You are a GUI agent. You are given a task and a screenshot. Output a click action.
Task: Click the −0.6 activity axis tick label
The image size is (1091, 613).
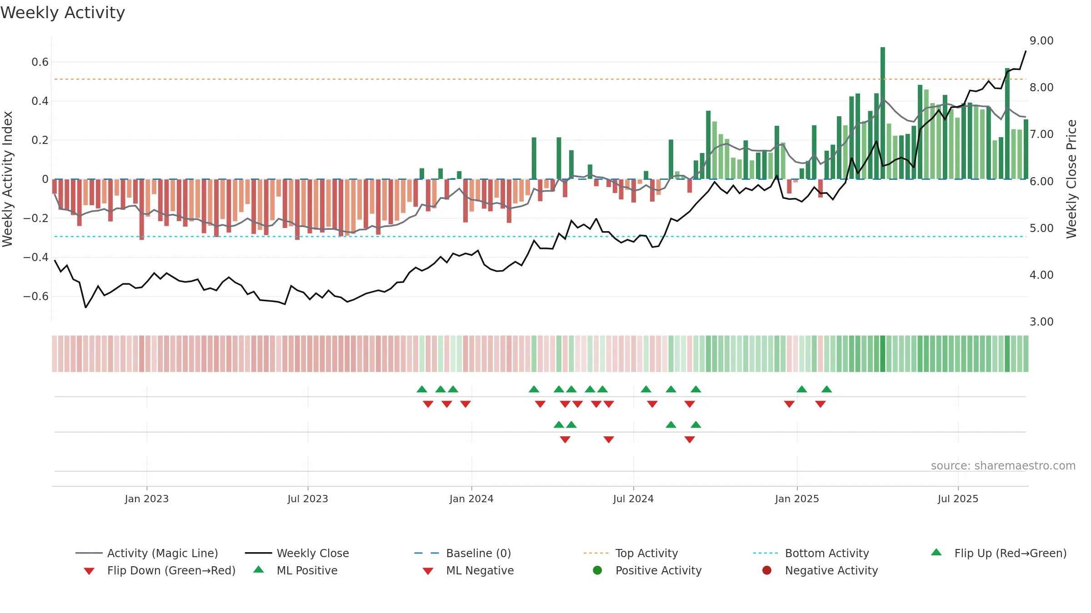(36, 296)
